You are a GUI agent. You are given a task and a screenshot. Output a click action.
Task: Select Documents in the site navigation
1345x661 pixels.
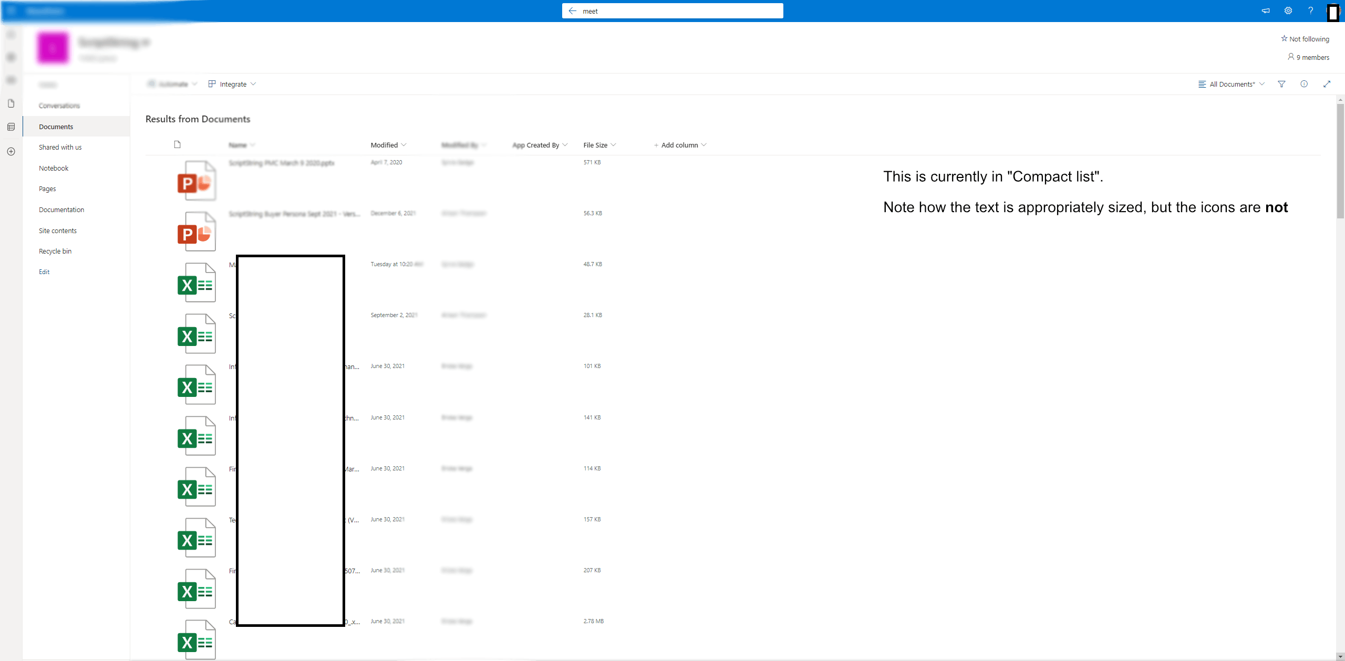(x=76, y=127)
